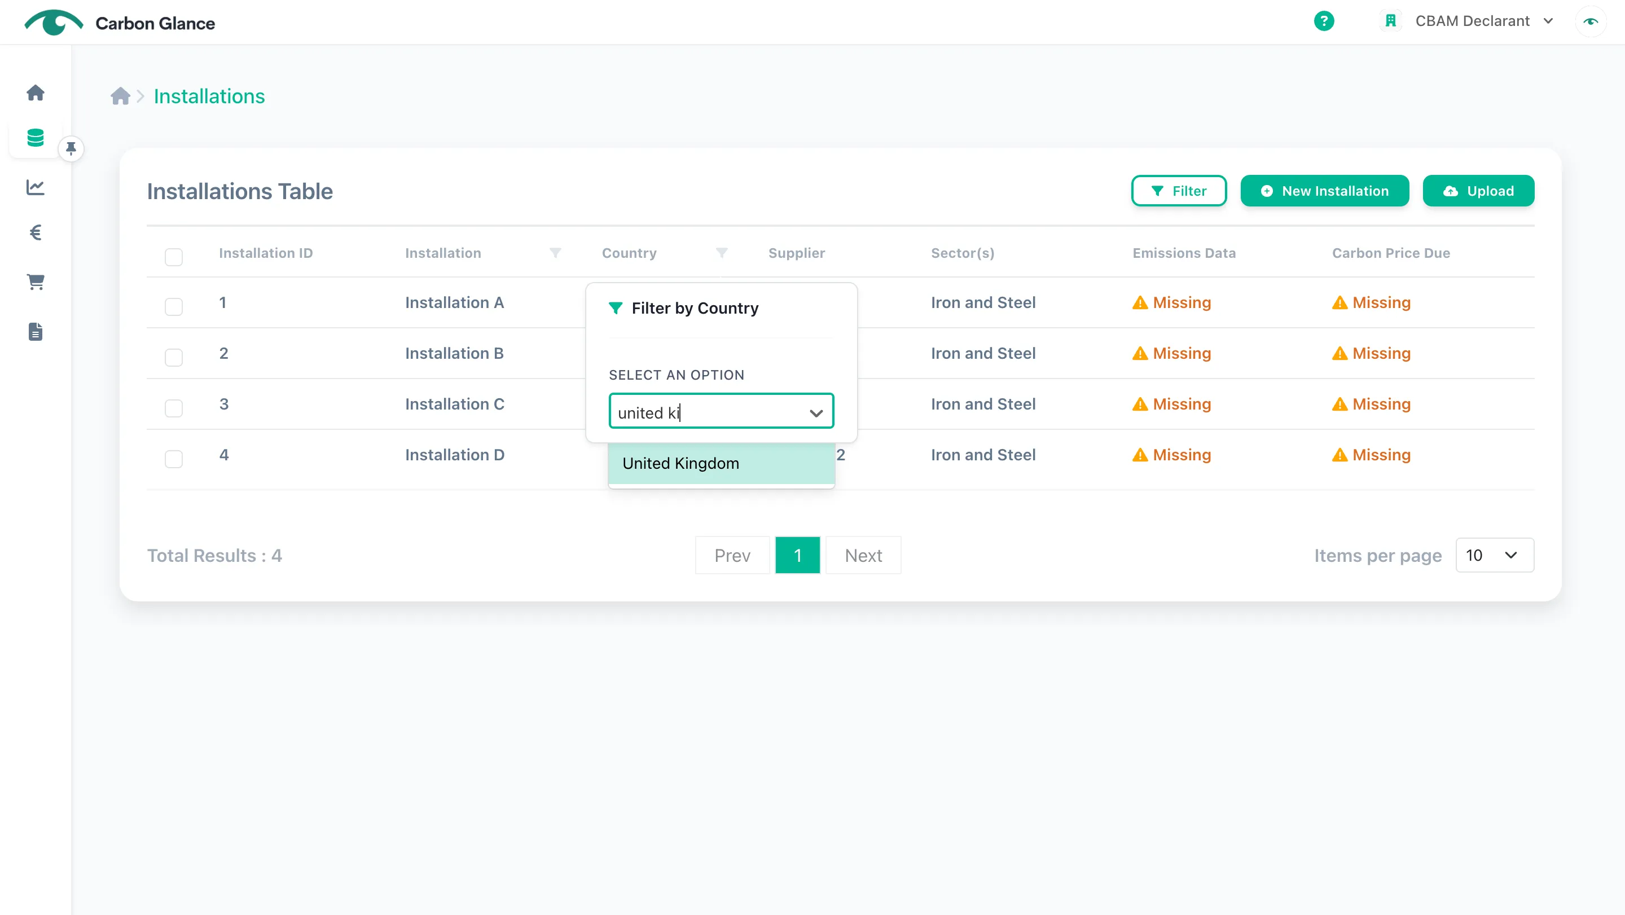Click the Filter button
Image resolution: width=1625 pixels, height=915 pixels.
(1178, 191)
